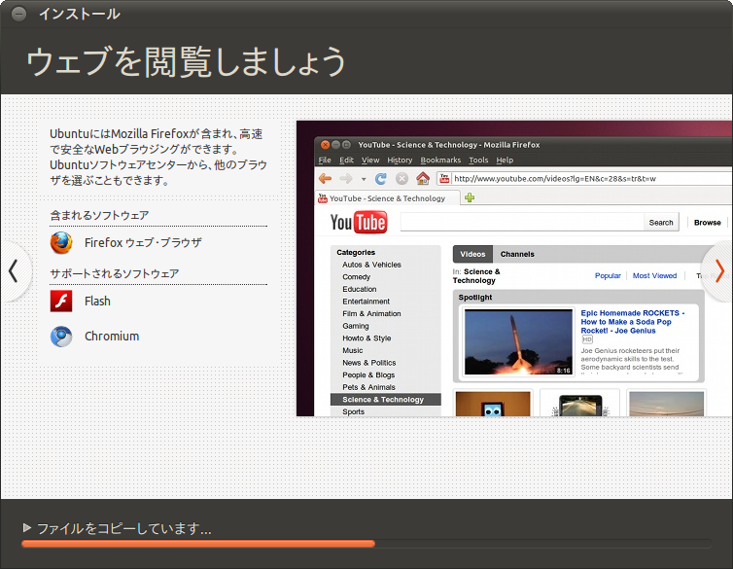
Task: Click the Firefox reload icon
Action: coord(381,178)
